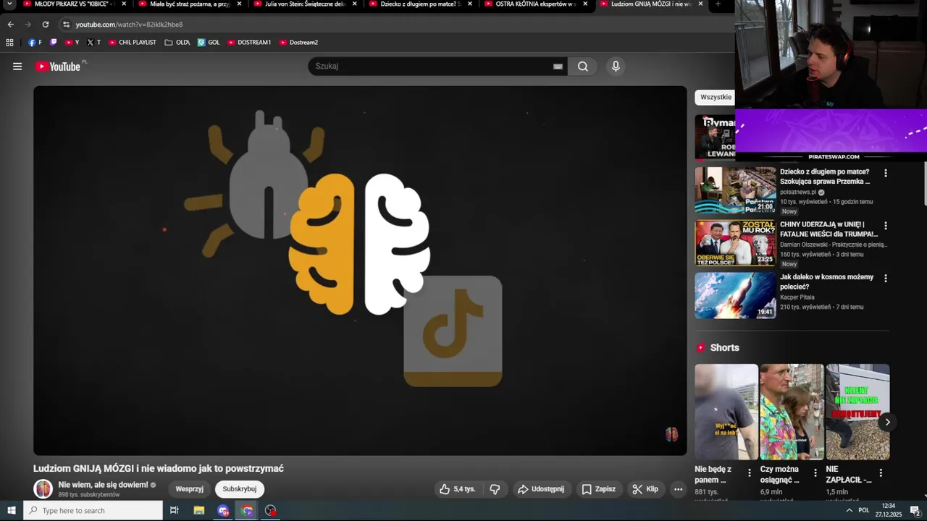Viewport: 927px width, 521px height.
Task: Start voice search with microphone icon
Action: point(616,67)
